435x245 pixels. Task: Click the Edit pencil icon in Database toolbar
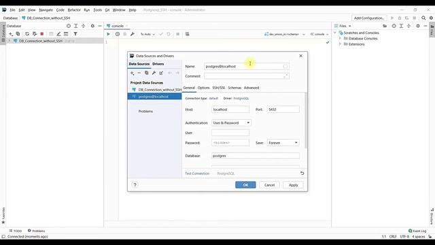(x=58, y=34)
